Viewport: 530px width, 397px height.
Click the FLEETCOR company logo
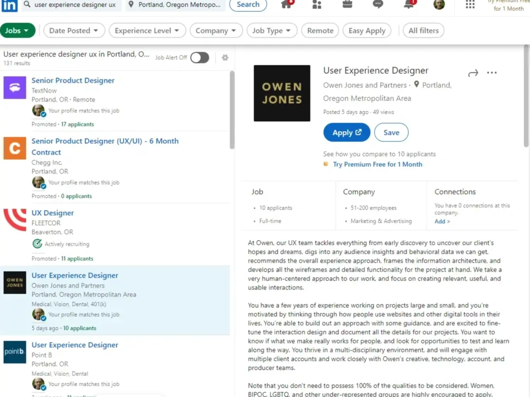point(14,220)
